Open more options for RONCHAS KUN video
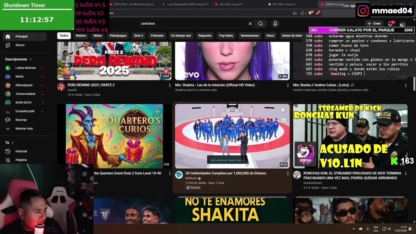The height and width of the screenshot is (234, 416). [x=406, y=174]
